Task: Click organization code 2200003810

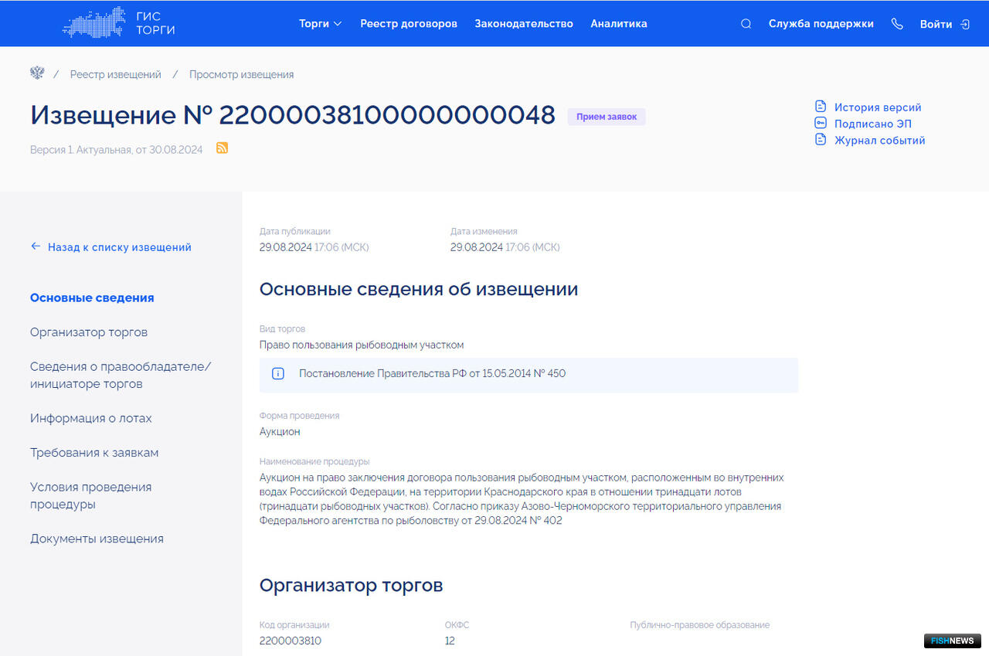Action: 291,641
